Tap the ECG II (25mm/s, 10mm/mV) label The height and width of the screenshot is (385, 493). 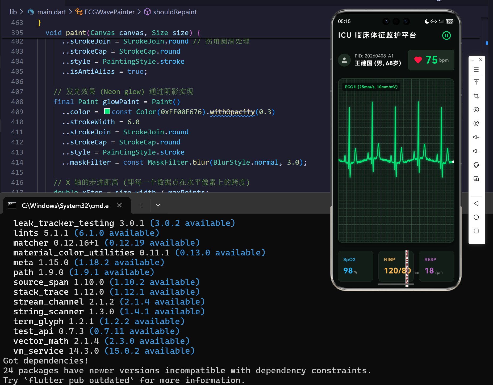pyautogui.click(x=371, y=87)
